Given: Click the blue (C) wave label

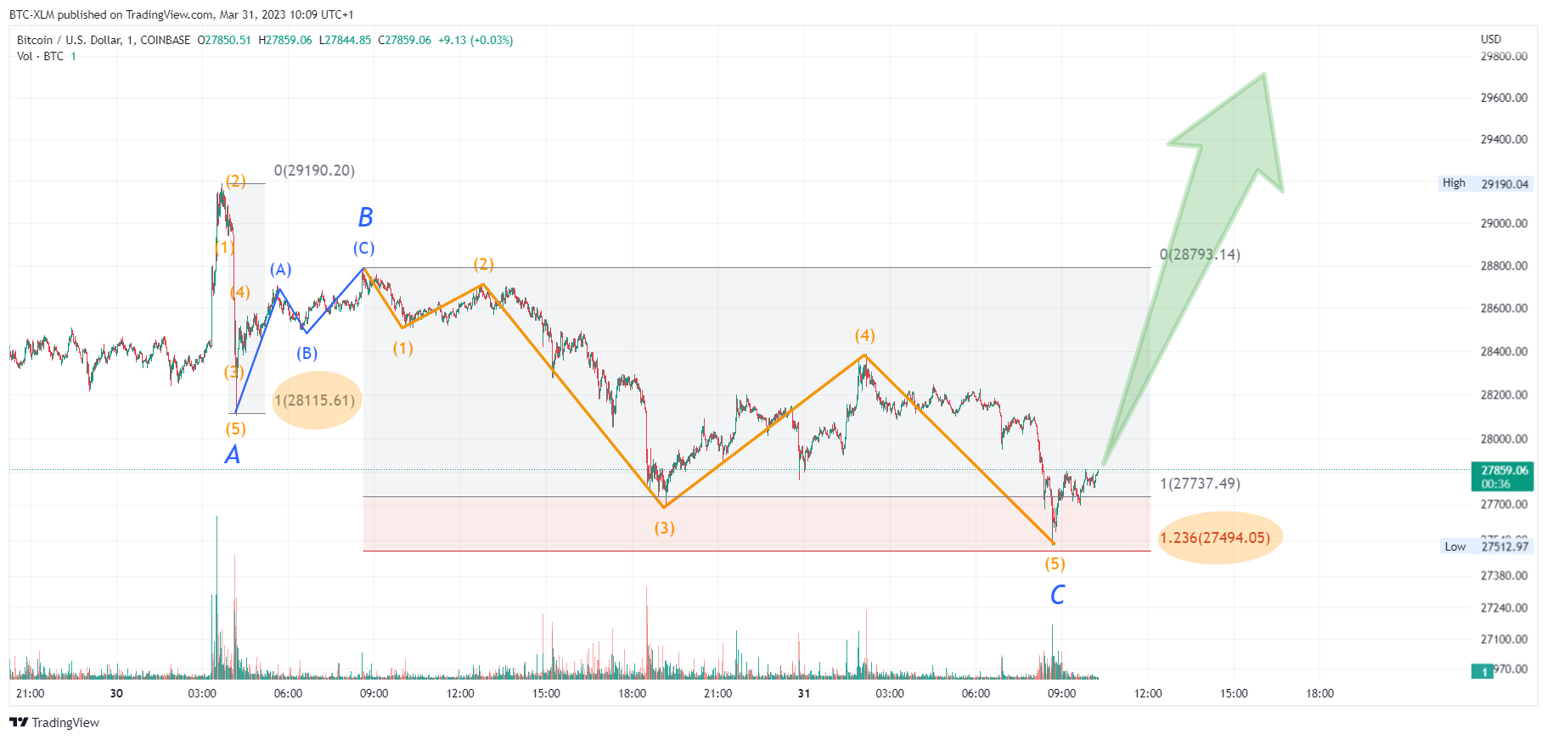Looking at the screenshot, I should [x=363, y=248].
